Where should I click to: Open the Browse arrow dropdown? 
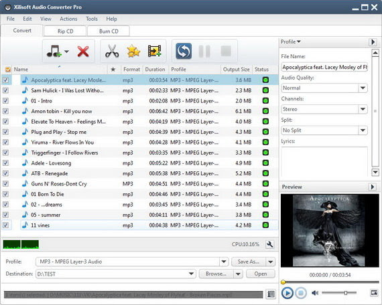coord(238,274)
